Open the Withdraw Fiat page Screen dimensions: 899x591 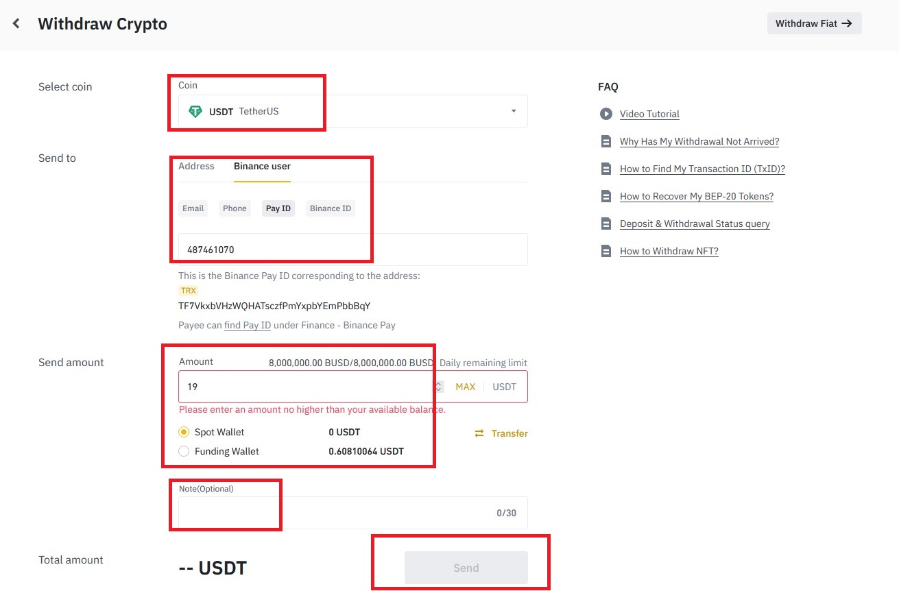coord(814,23)
